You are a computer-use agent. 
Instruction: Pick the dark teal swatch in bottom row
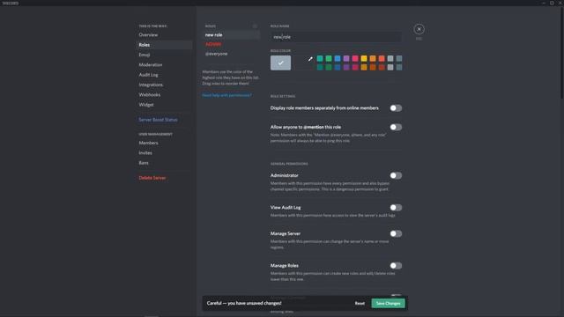coord(320,67)
